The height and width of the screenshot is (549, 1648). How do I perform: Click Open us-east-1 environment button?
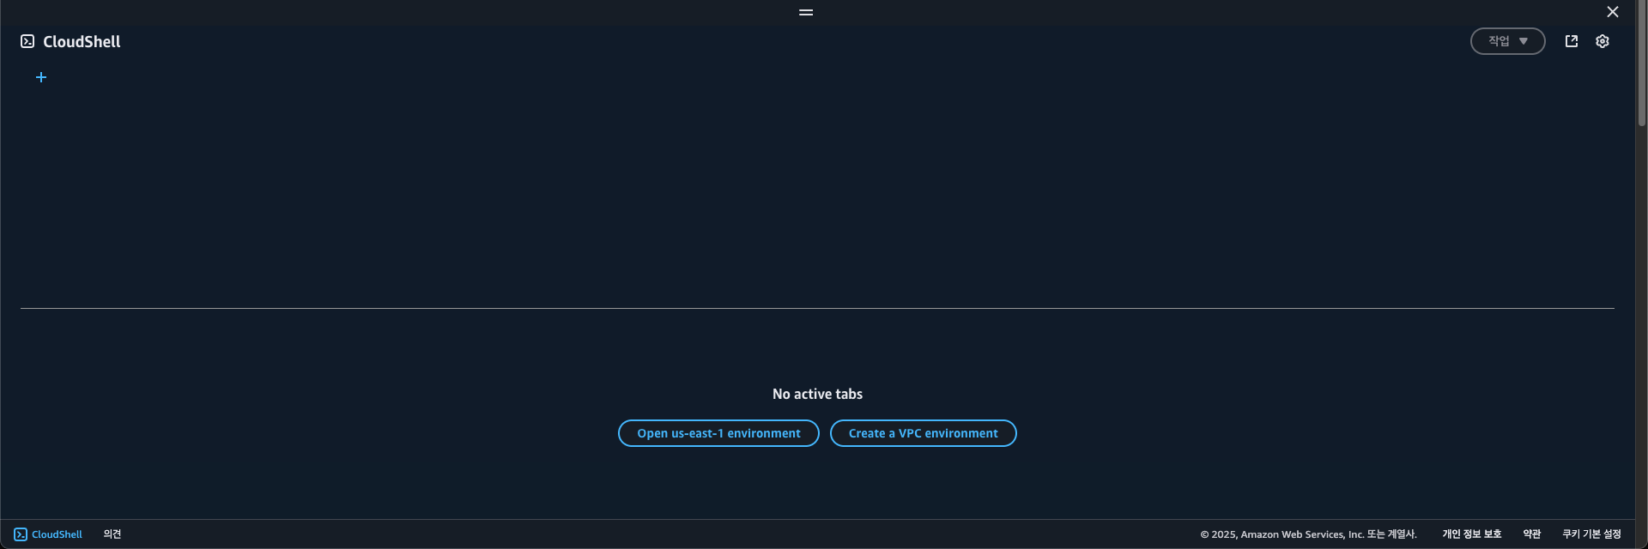click(718, 433)
